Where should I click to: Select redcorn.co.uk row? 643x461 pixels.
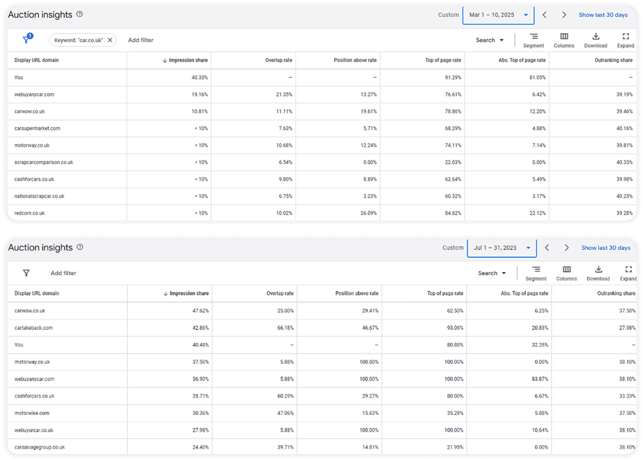click(322, 213)
